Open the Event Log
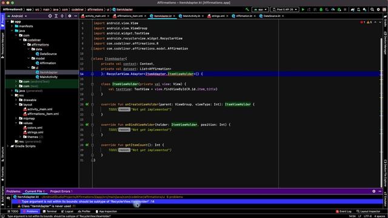388x218 pixels. pyautogui.click(x=344, y=211)
